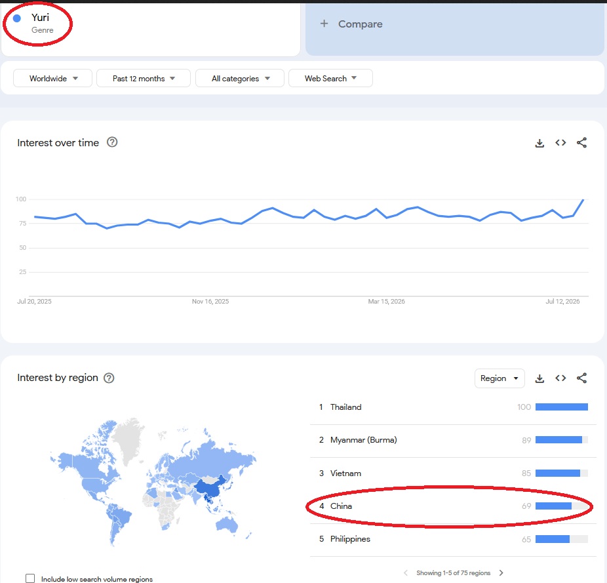607x583 pixels.
Task: Go to next page of regions
Action: click(501, 573)
